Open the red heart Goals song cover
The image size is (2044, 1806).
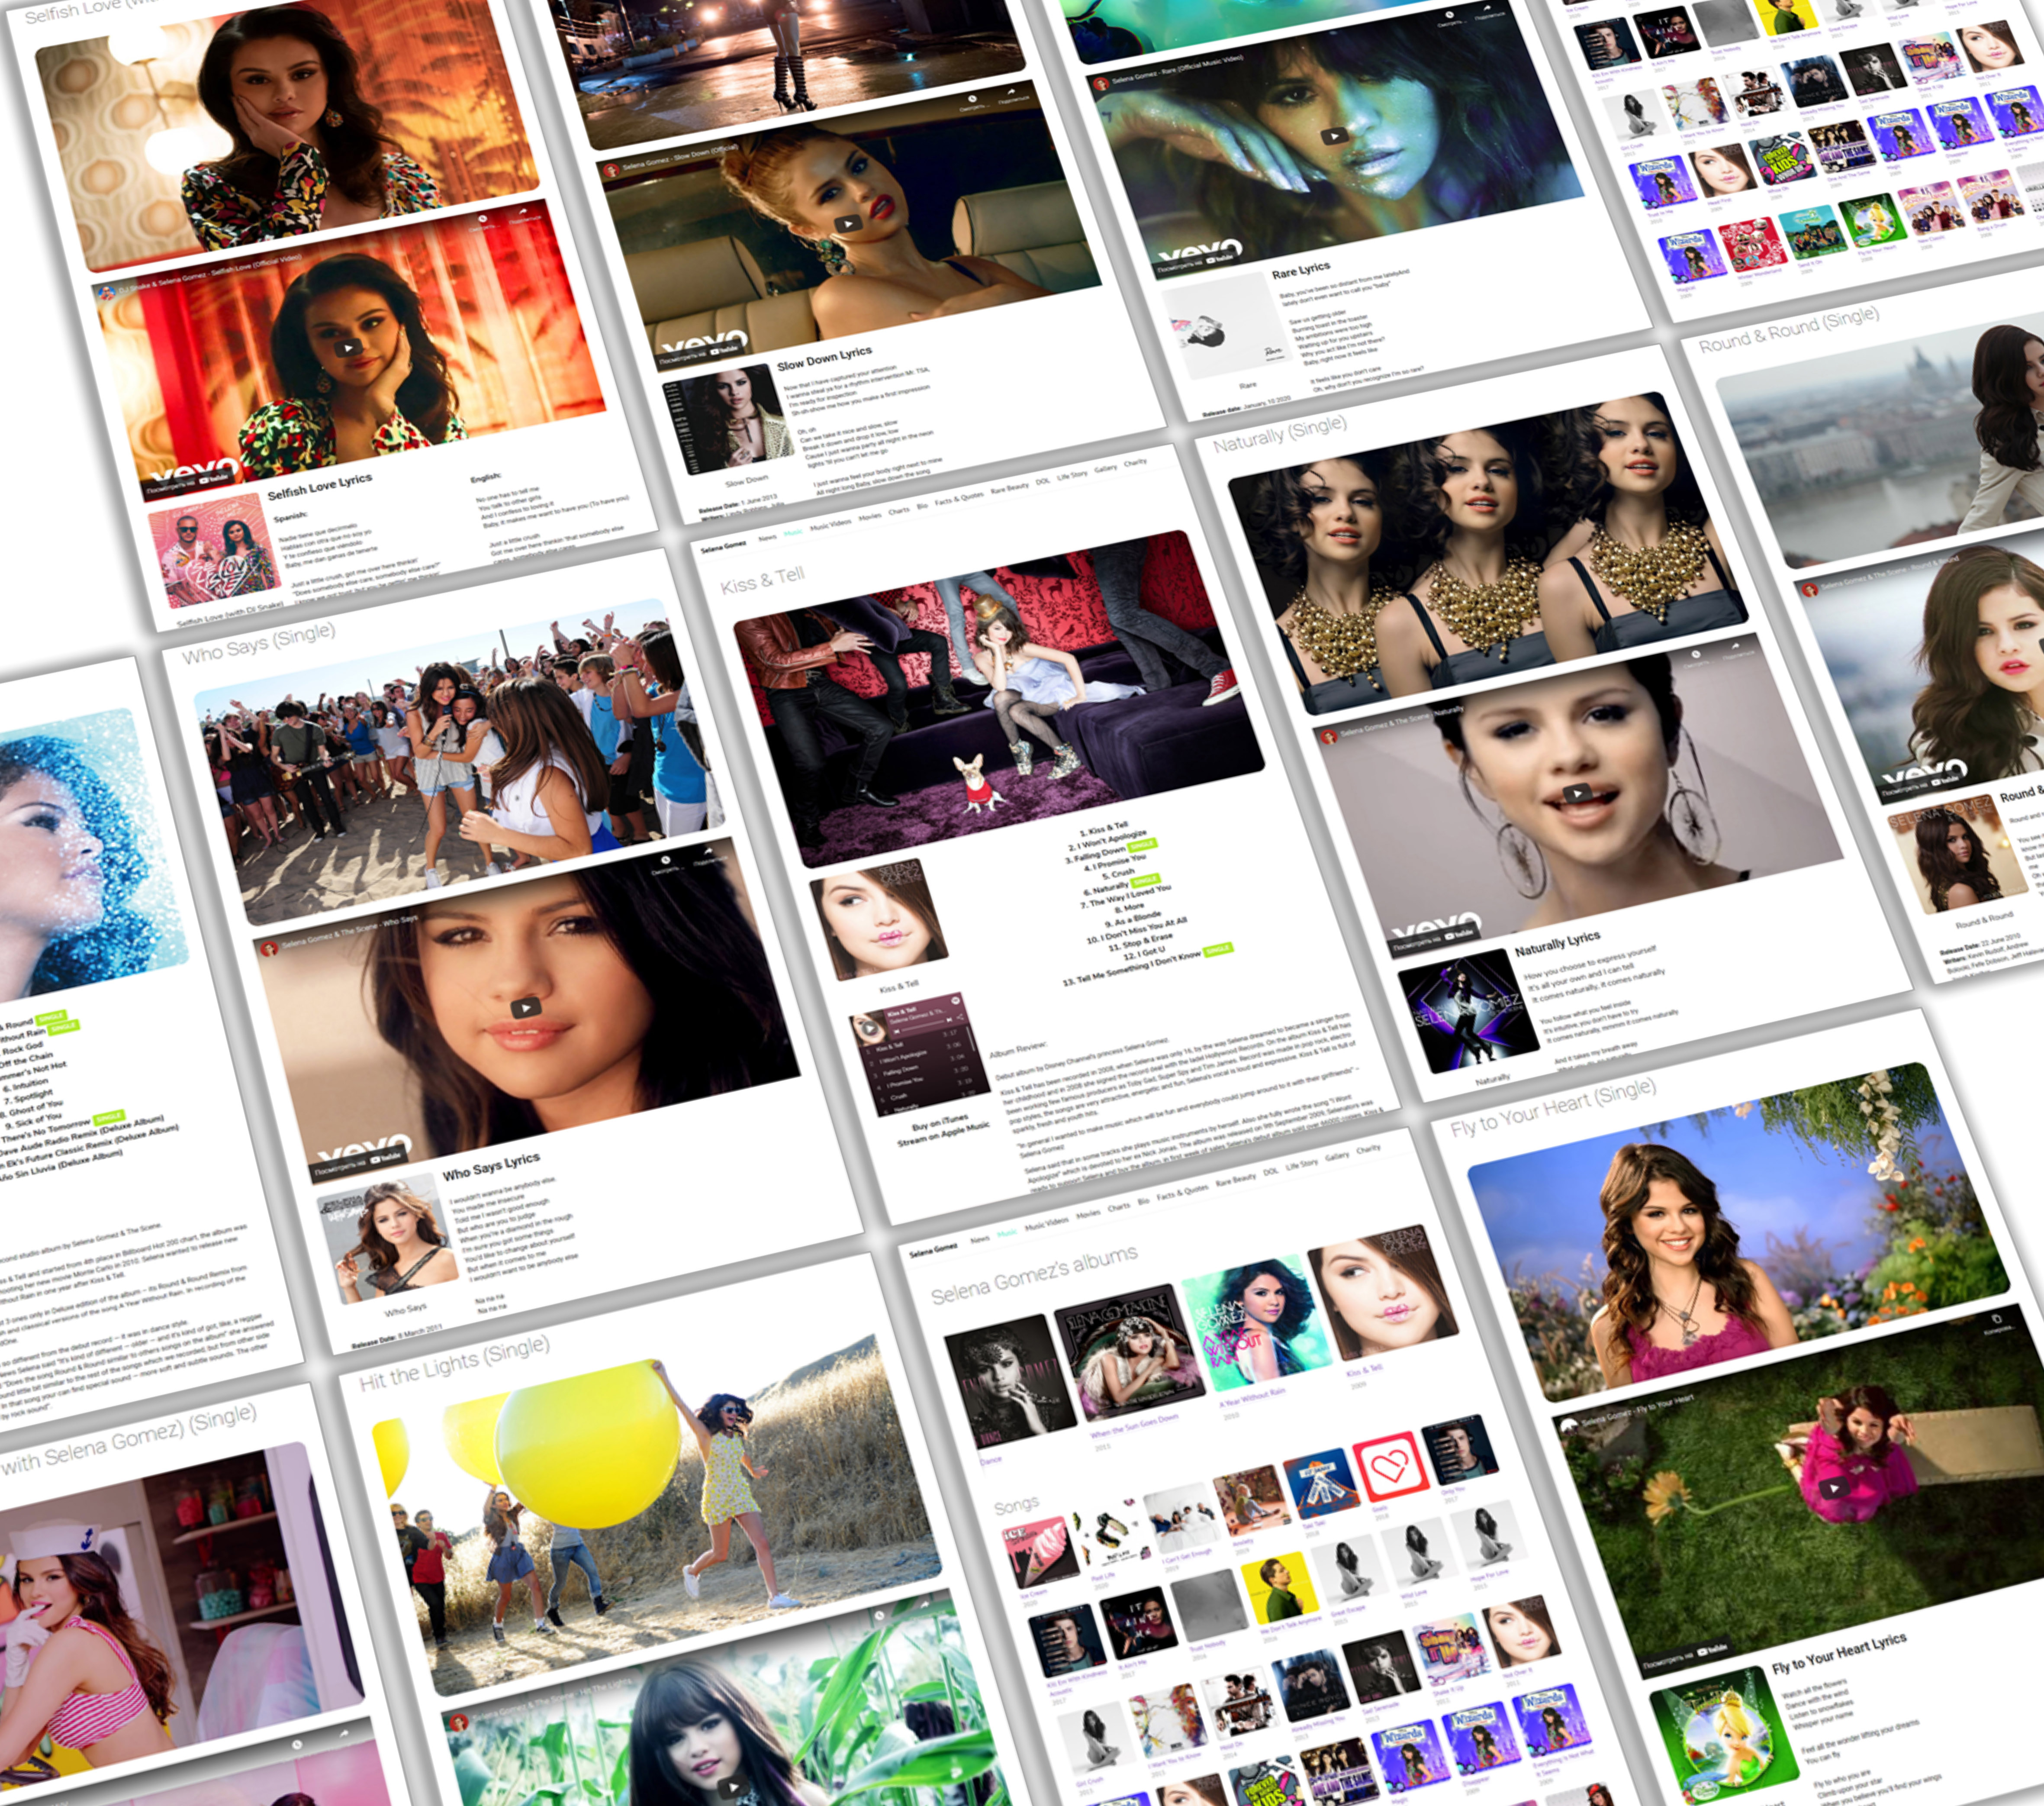(x=1390, y=1467)
